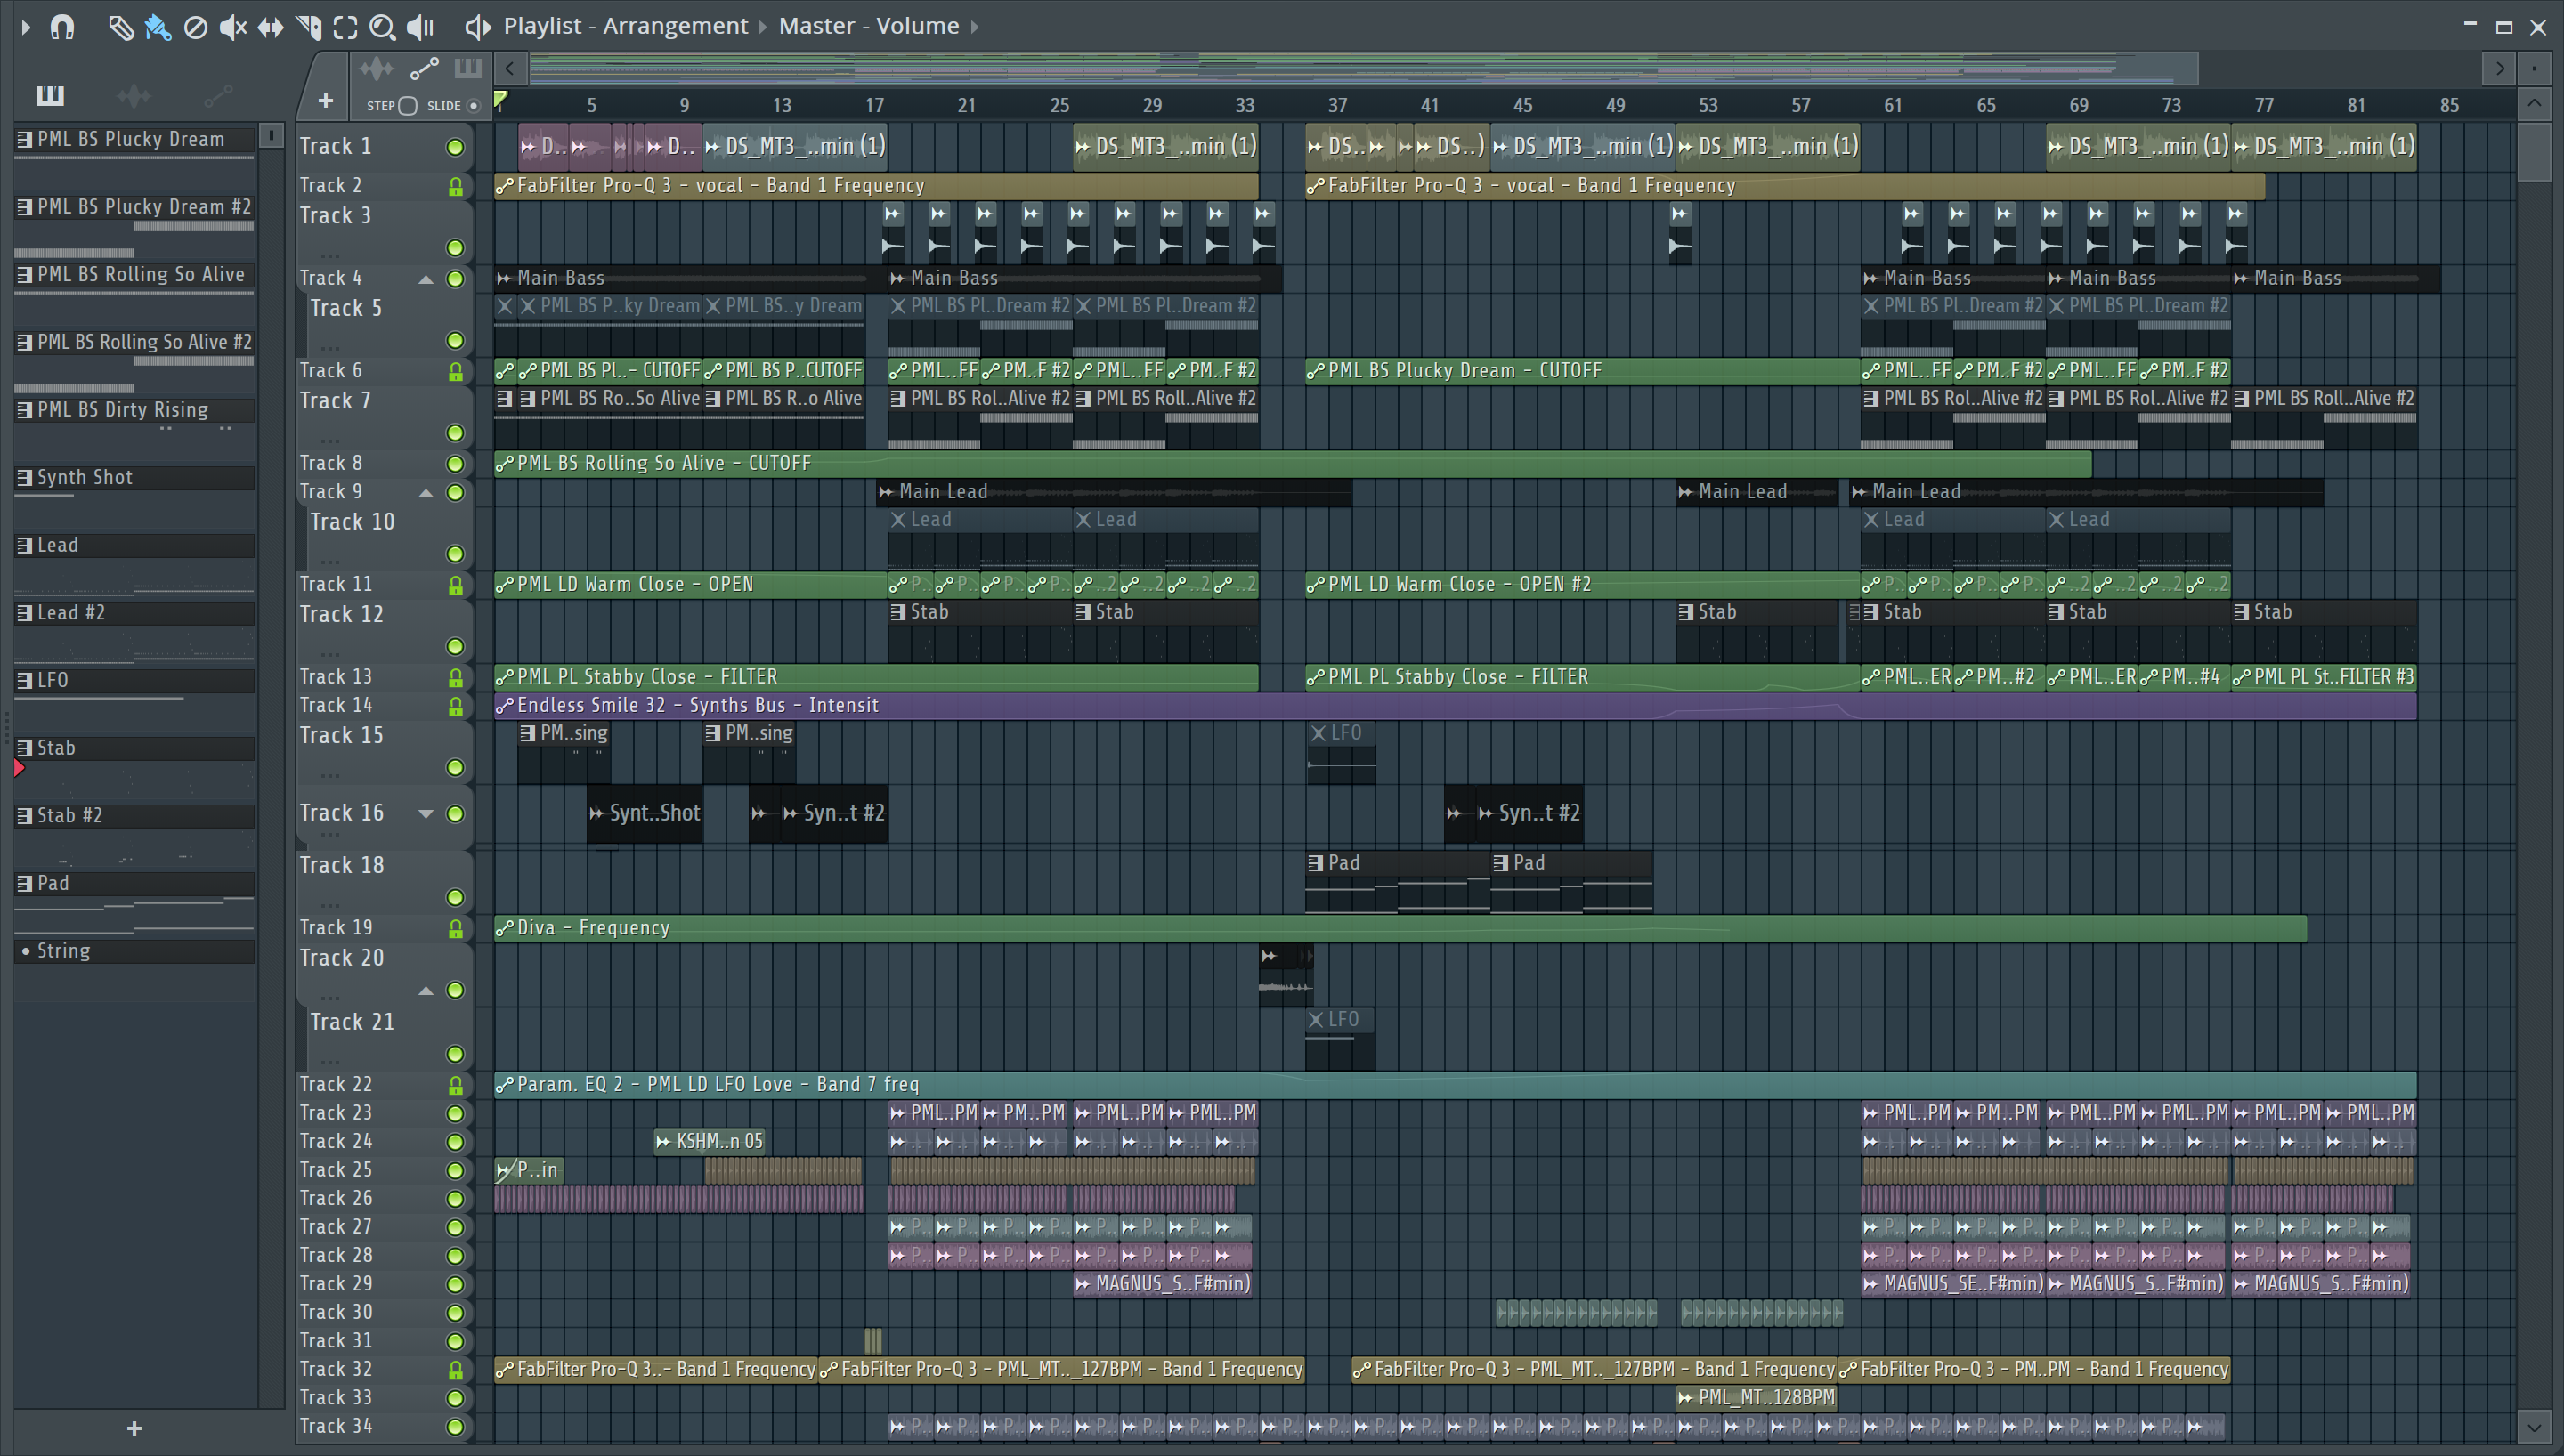Select first Main Lead clip on Track 9
The width and height of the screenshot is (2564, 1456).
coord(1114,492)
